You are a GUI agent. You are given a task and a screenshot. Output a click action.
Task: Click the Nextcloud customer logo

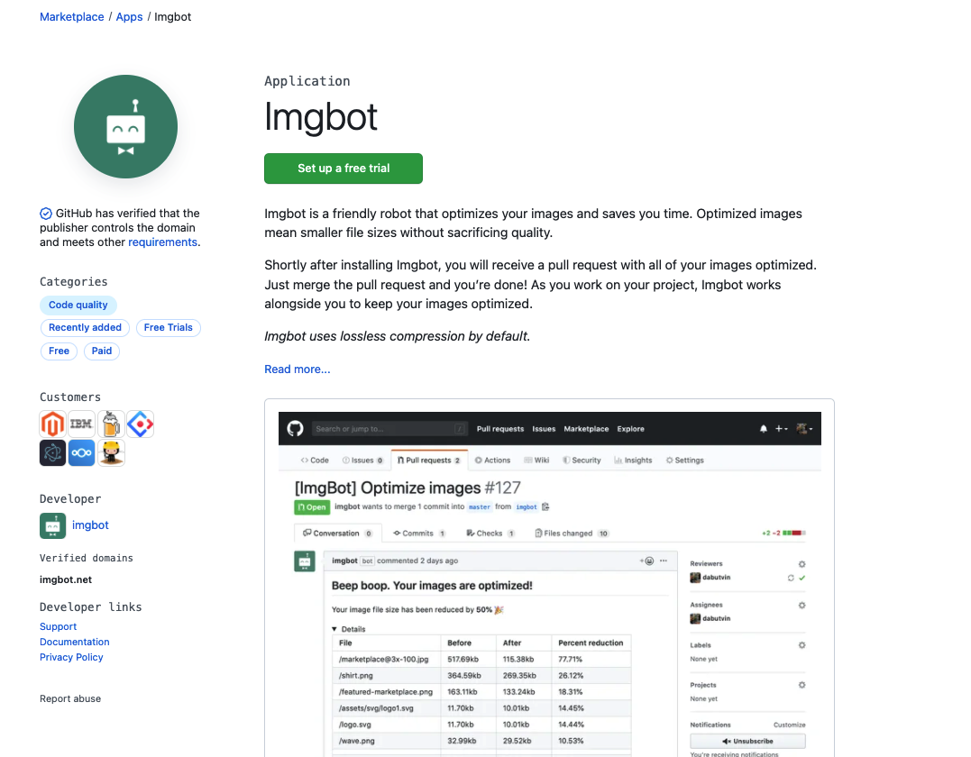pos(81,452)
